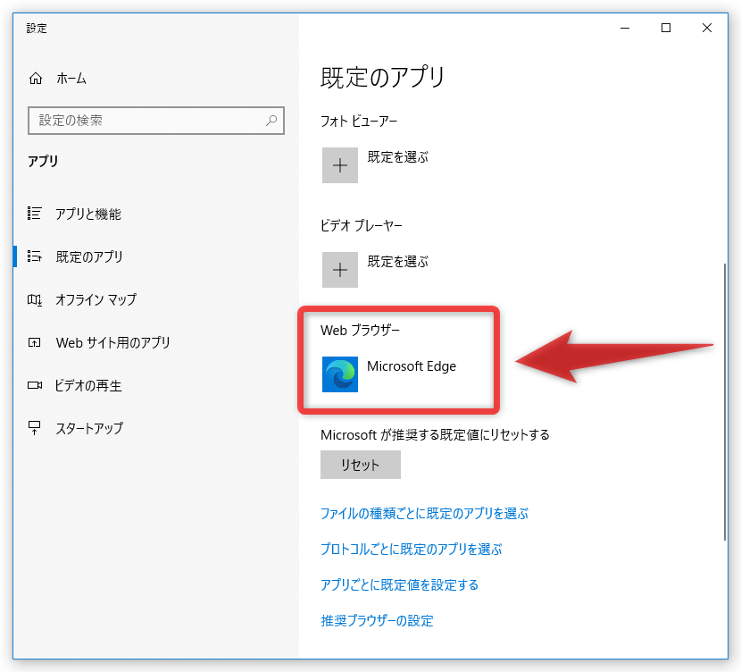Go to オフライン マップ settings
Screen dimensions: 741x672
click(x=96, y=299)
